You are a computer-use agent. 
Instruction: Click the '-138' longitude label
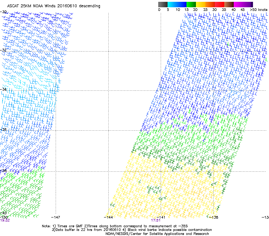[x=214, y=217]
